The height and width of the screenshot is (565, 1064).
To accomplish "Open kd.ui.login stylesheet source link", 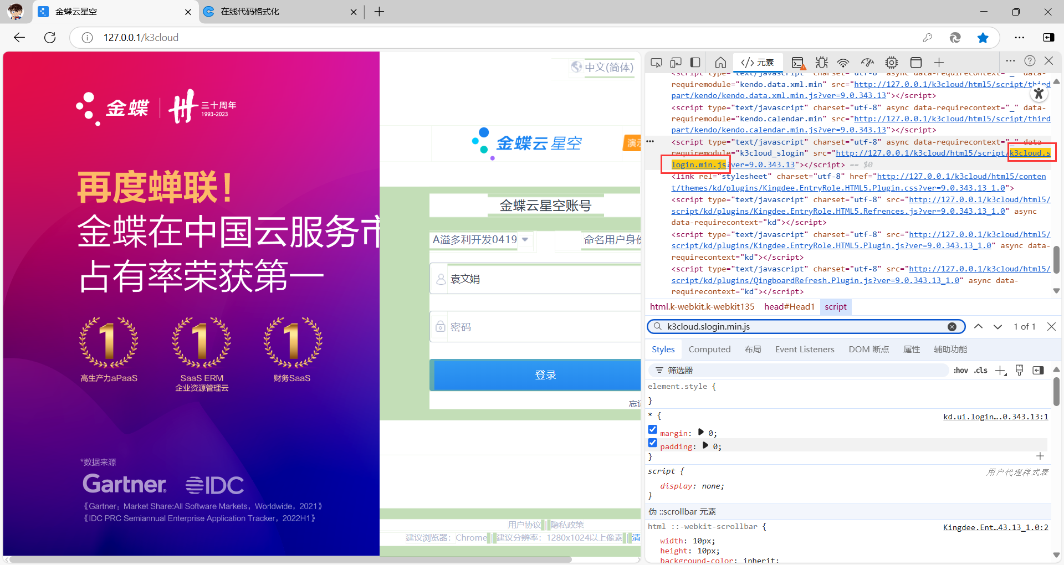I will [996, 417].
